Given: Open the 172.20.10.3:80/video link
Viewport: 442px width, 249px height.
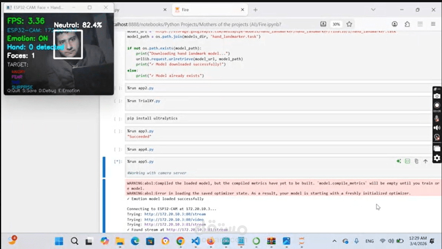Looking at the screenshot, I should pyautogui.click(x=174, y=219).
